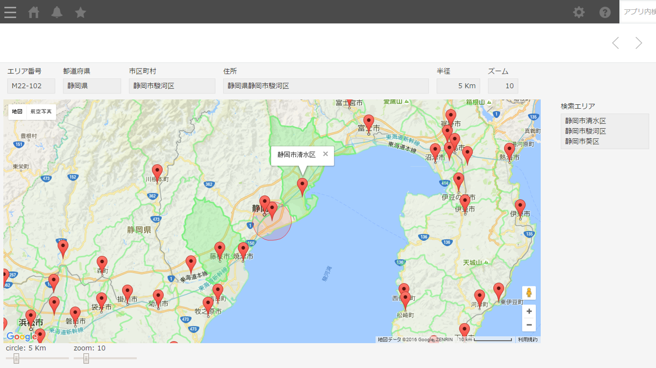Click the next record arrow
Image resolution: width=656 pixels, height=368 pixels.
coord(639,43)
